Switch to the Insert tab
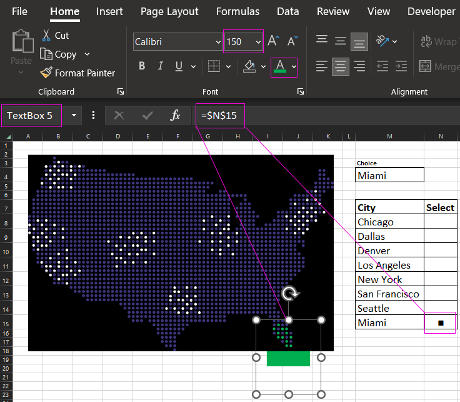The width and height of the screenshot is (460, 402). [109, 11]
